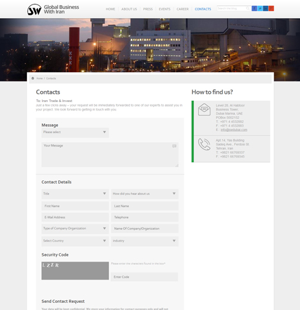Click the Telephone field

tap(145, 217)
